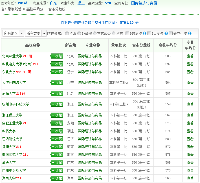Click score 589 in 汕头大学 row
Image resolution: width=200 pixels, height=183 pixels.
point(168,162)
